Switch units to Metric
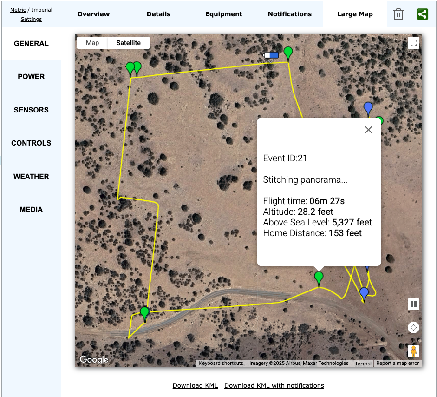437x397 pixels. tap(18, 10)
